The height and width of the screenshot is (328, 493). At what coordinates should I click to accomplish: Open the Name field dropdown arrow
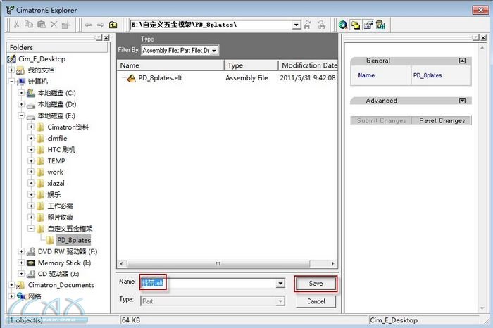(x=280, y=284)
